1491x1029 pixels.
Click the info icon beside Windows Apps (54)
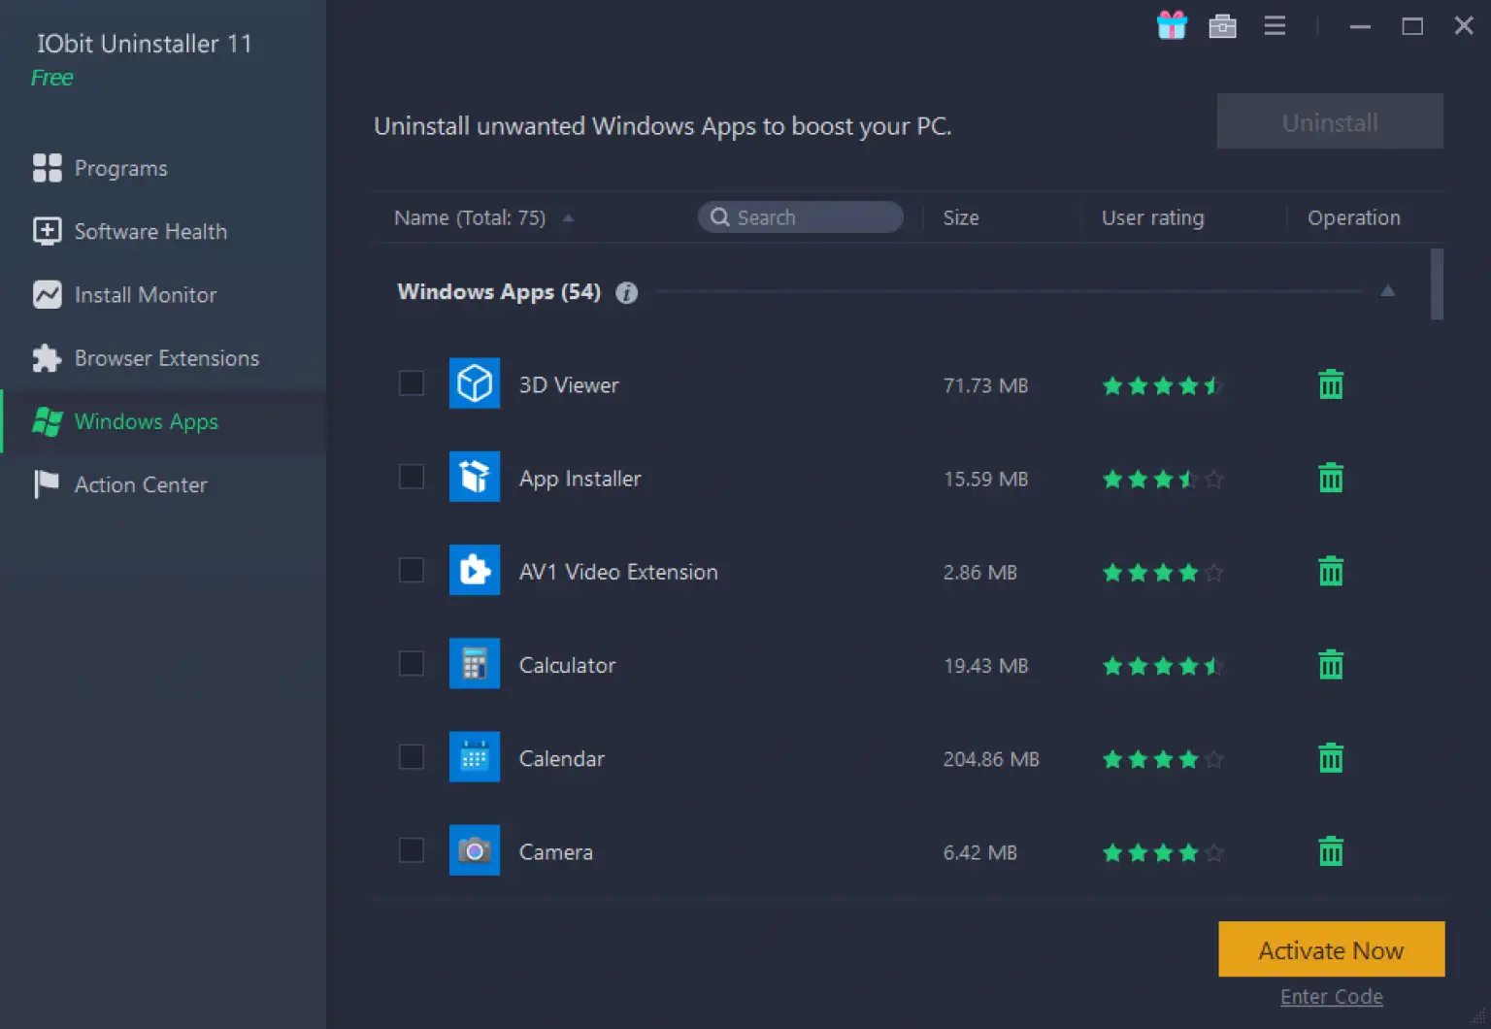627,292
